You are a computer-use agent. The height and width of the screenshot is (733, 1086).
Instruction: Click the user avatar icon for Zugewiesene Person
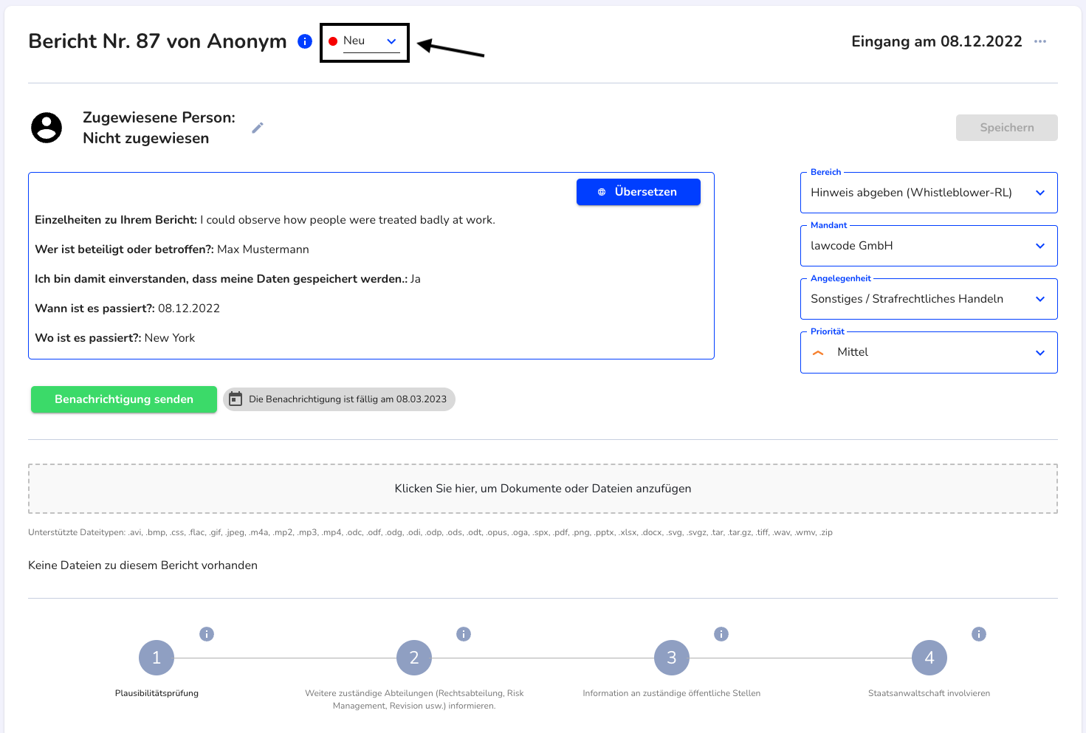tap(47, 128)
